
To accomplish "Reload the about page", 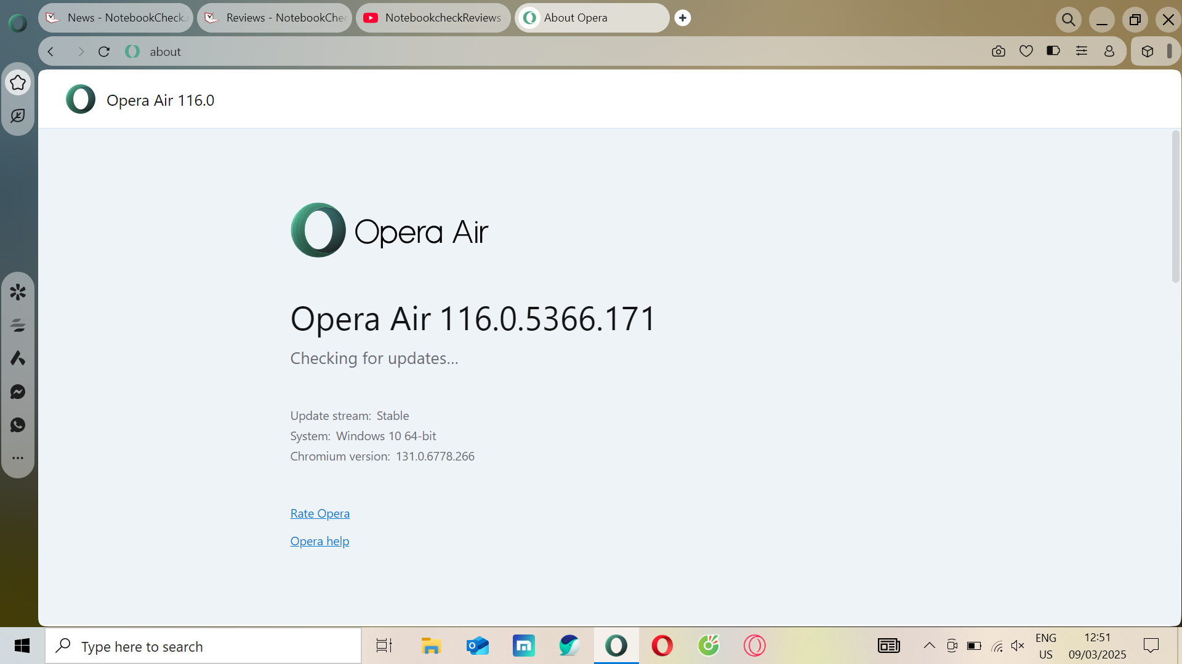I will [x=104, y=52].
